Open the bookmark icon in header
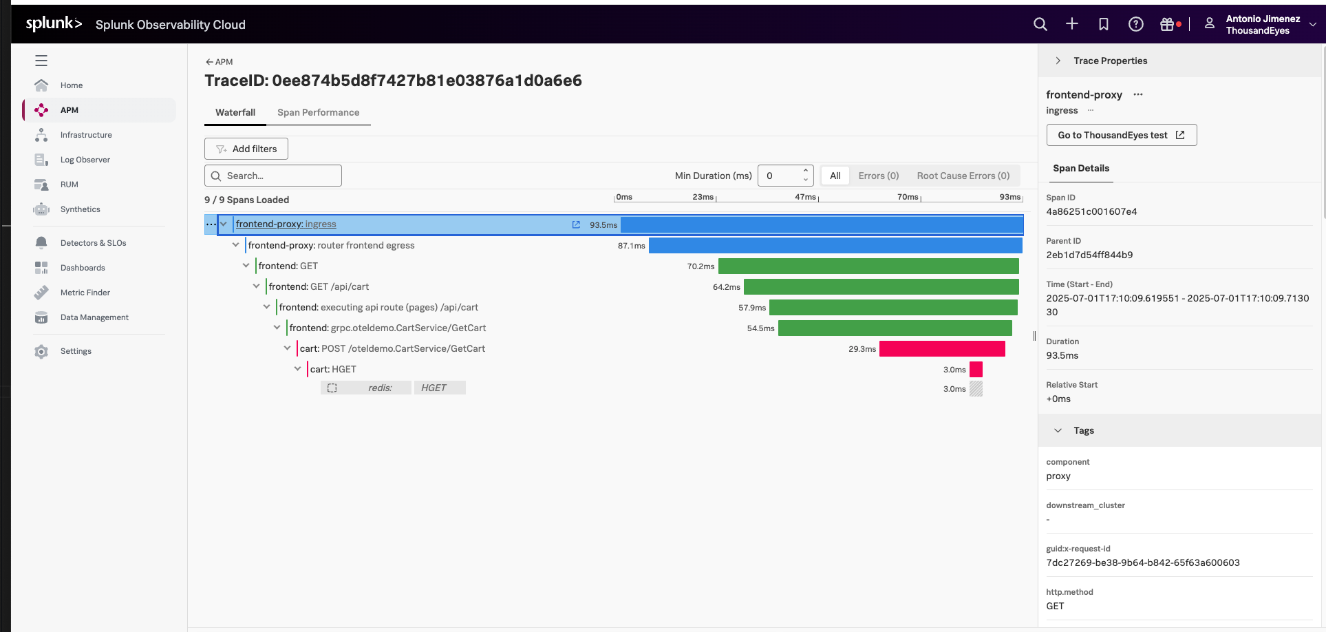Screen dimensions: 1326x632 pos(1104,24)
